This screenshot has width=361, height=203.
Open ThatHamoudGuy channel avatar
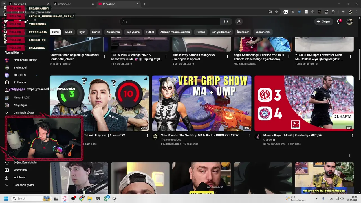click(x=155, y=137)
